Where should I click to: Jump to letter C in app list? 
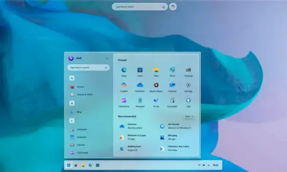pyautogui.click(x=72, y=121)
